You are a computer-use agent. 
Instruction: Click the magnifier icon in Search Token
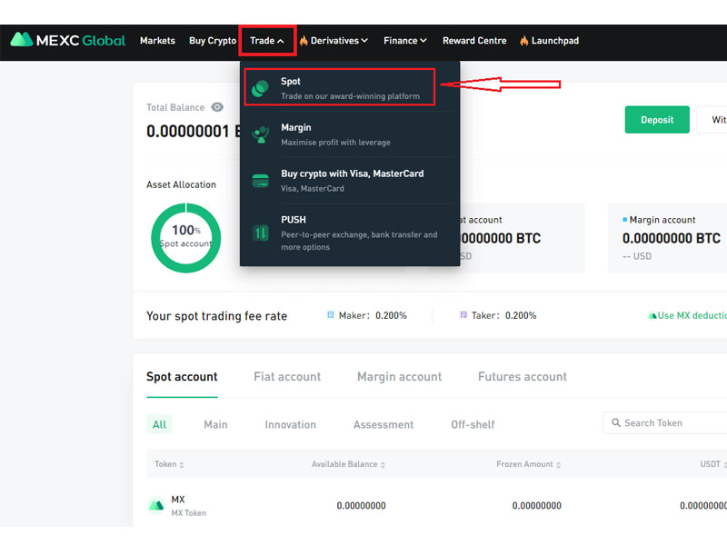616,422
